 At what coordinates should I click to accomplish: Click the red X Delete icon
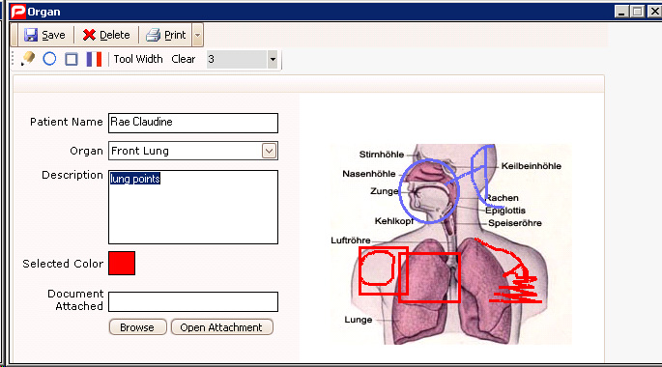click(89, 35)
